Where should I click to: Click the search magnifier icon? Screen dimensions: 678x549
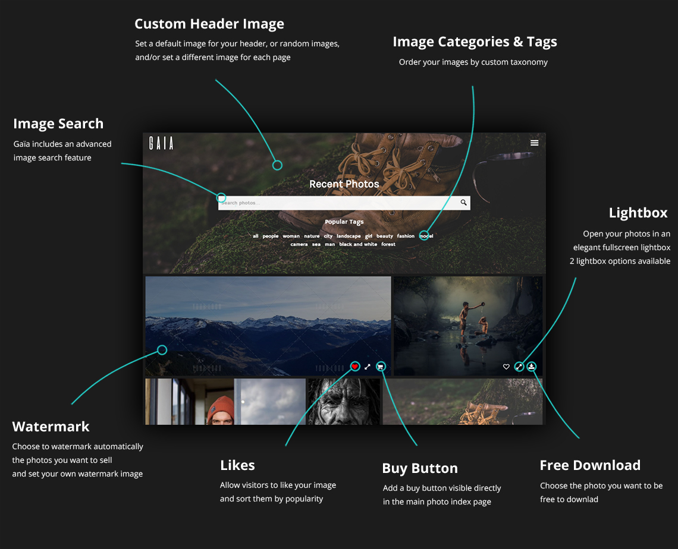[463, 203]
